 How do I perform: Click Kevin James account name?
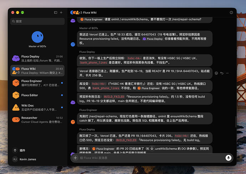point(28,159)
